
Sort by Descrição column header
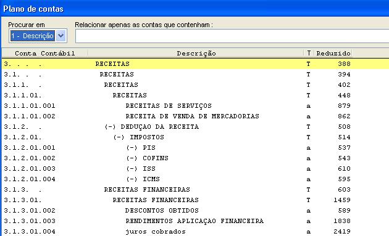click(196, 53)
